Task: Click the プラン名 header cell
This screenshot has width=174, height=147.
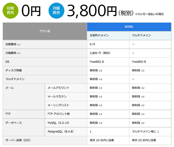Action: point(45,31)
